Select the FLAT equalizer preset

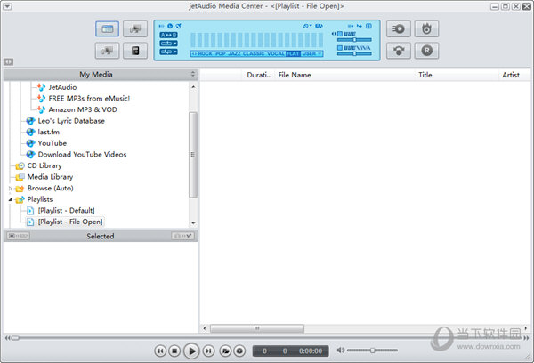point(293,53)
